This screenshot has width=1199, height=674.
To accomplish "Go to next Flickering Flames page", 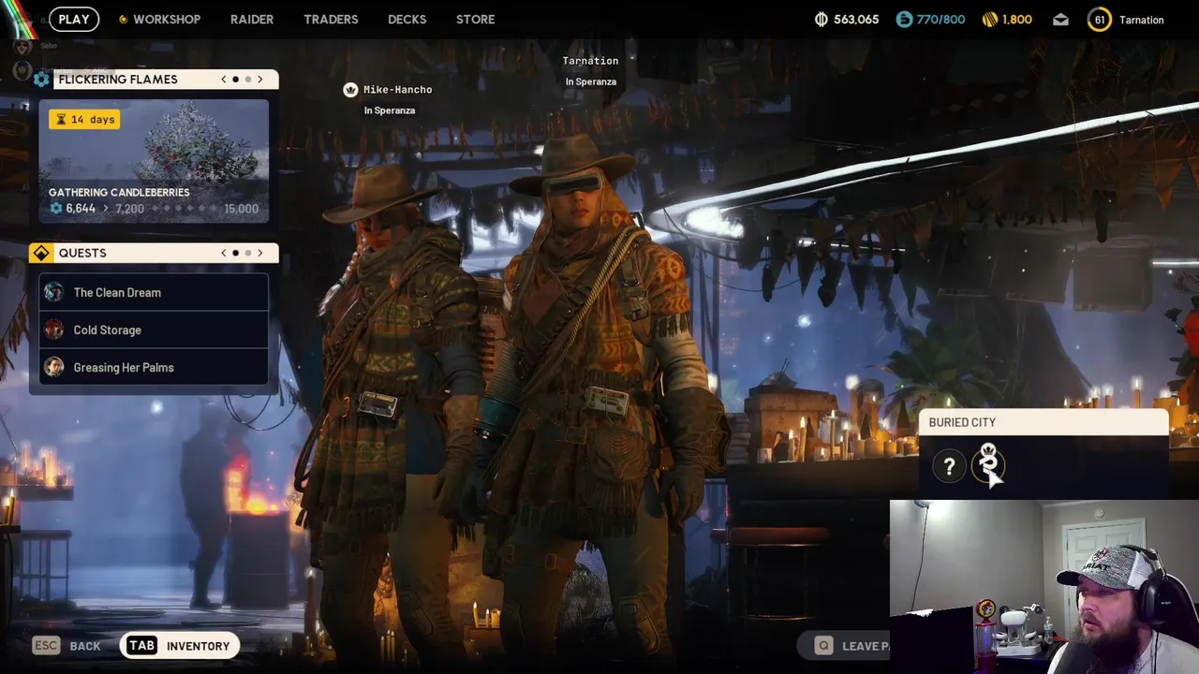I will [260, 80].
